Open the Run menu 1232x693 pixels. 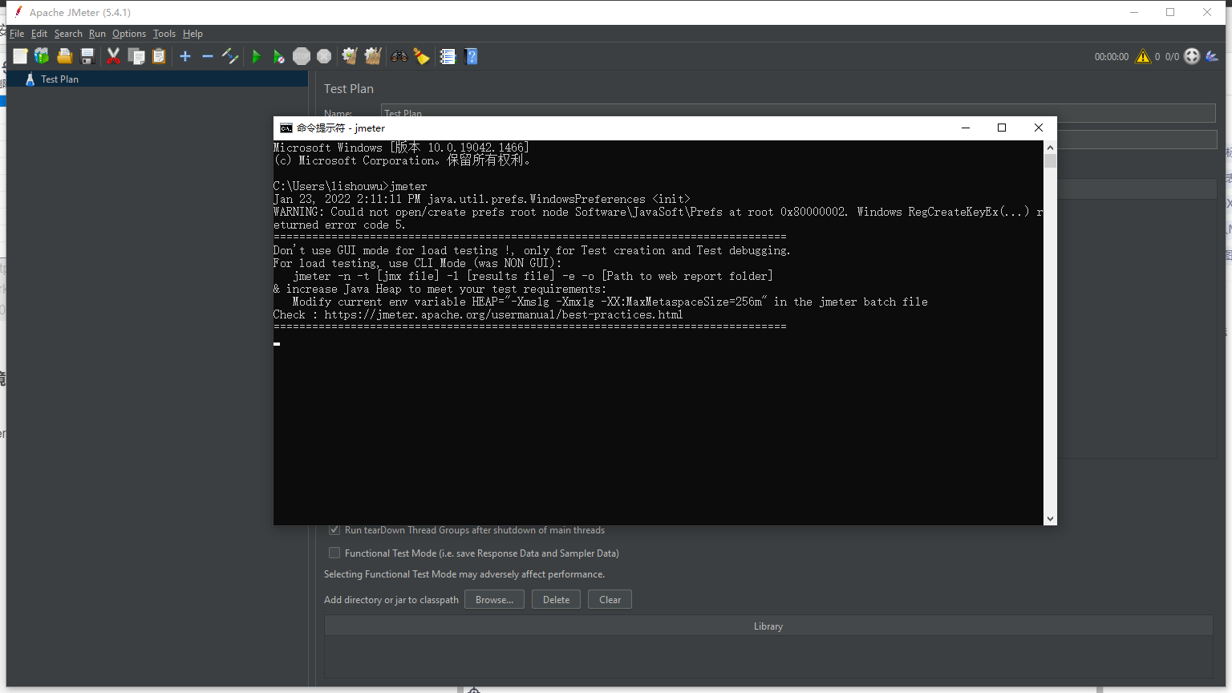click(x=97, y=34)
